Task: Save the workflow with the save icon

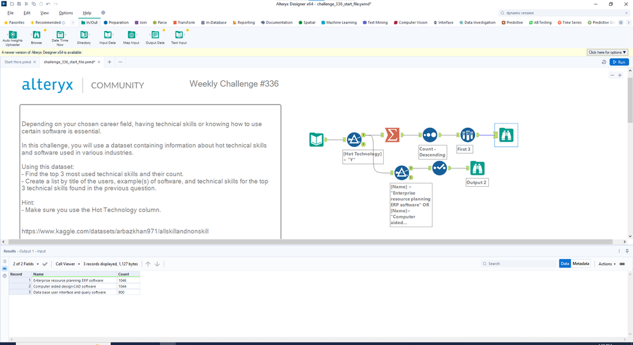Action: [x=19, y=4]
